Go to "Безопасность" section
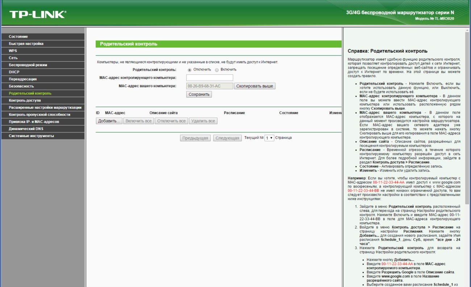The image size is (471, 287). (21, 86)
